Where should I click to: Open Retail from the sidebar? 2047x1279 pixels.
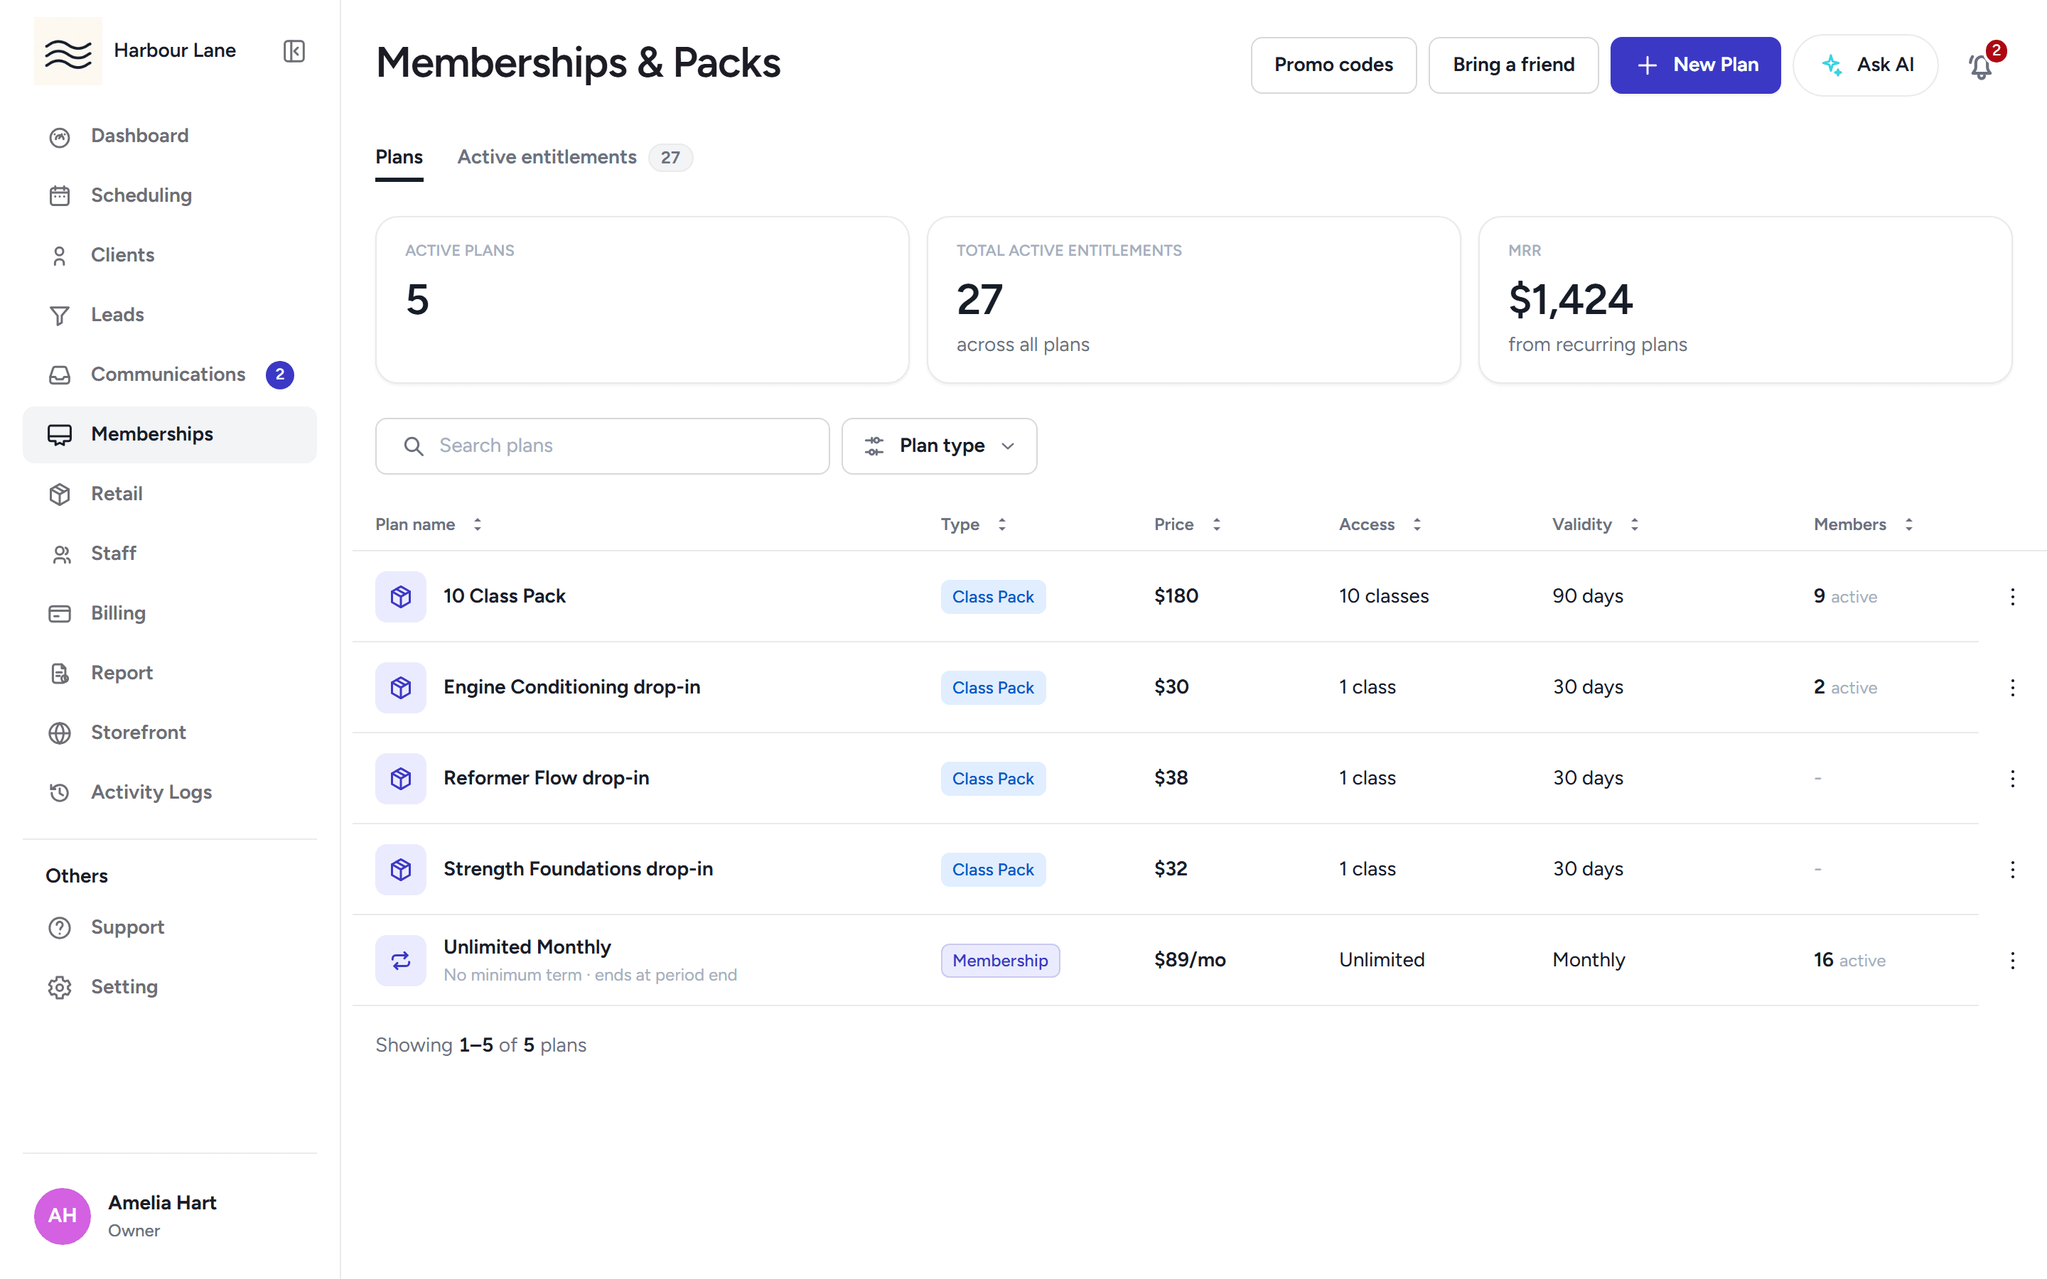coord(169,494)
